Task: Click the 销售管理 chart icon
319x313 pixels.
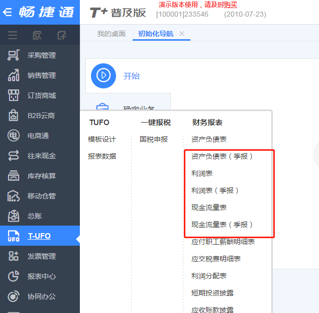Action: [14, 75]
